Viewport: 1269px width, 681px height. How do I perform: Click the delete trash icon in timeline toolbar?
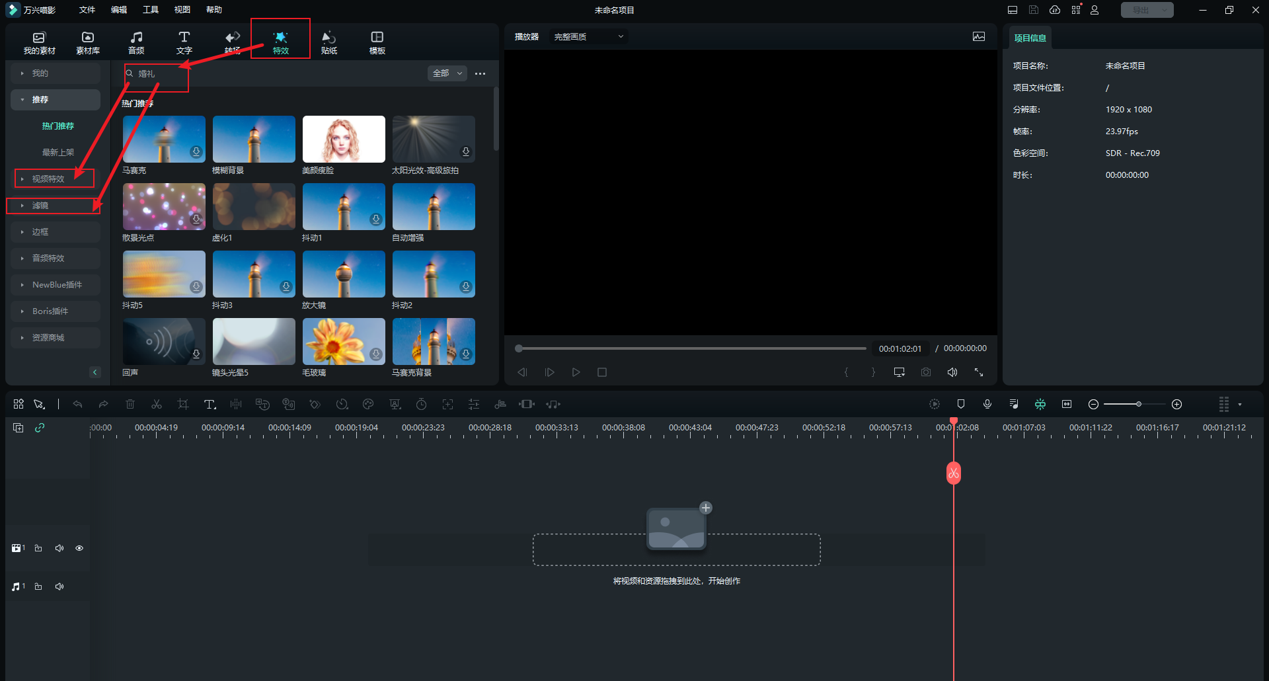click(x=130, y=404)
